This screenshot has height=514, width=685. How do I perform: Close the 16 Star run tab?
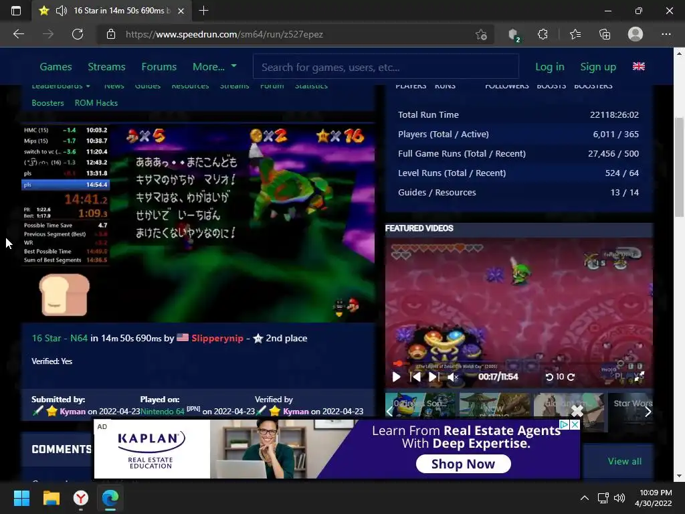pos(181,11)
